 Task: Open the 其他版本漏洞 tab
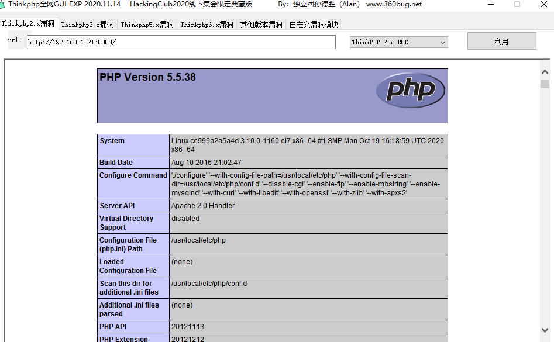click(261, 25)
